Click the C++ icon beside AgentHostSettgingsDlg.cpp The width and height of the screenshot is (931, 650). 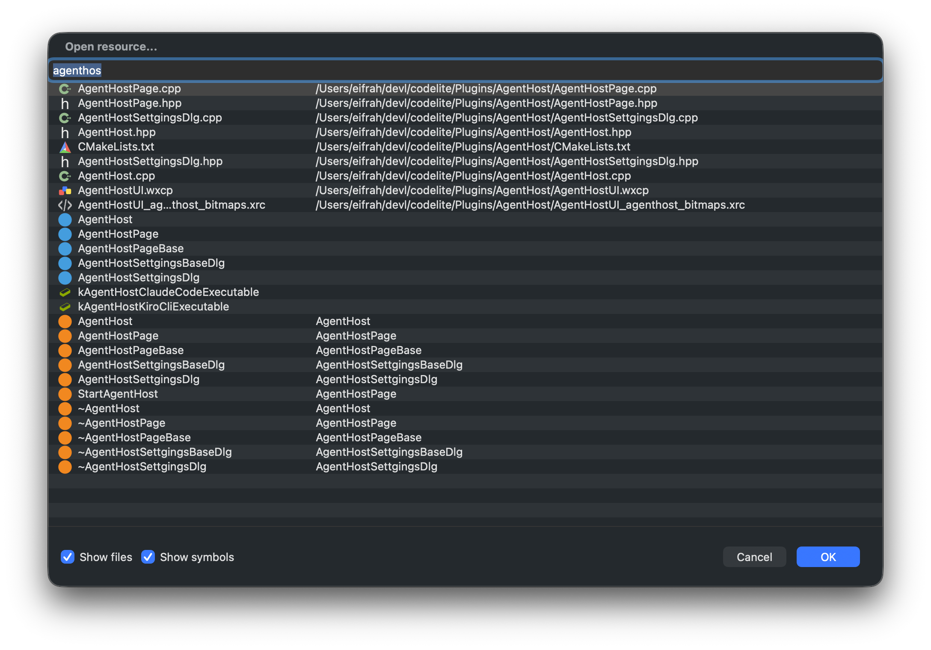click(x=65, y=118)
